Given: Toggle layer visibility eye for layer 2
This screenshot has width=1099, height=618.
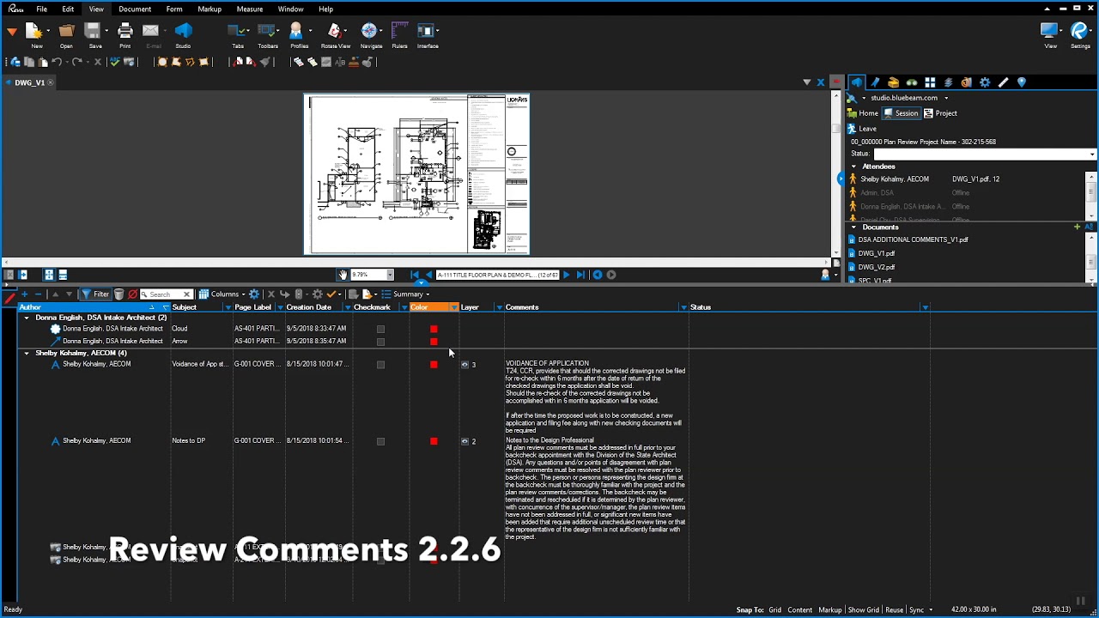Looking at the screenshot, I should pos(464,441).
